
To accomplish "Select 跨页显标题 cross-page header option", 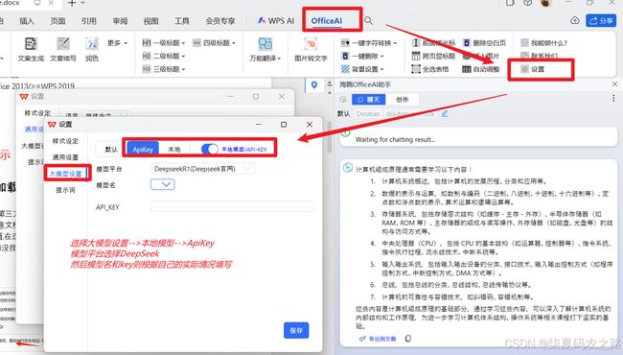I will pyautogui.click(x=433, y=56).
